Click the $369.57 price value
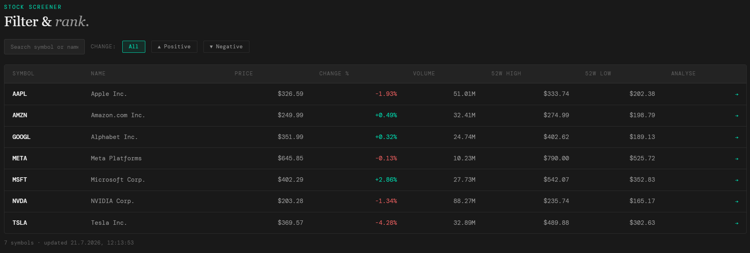Viewport: 750px width, 253px height. [x=291, y=223]
